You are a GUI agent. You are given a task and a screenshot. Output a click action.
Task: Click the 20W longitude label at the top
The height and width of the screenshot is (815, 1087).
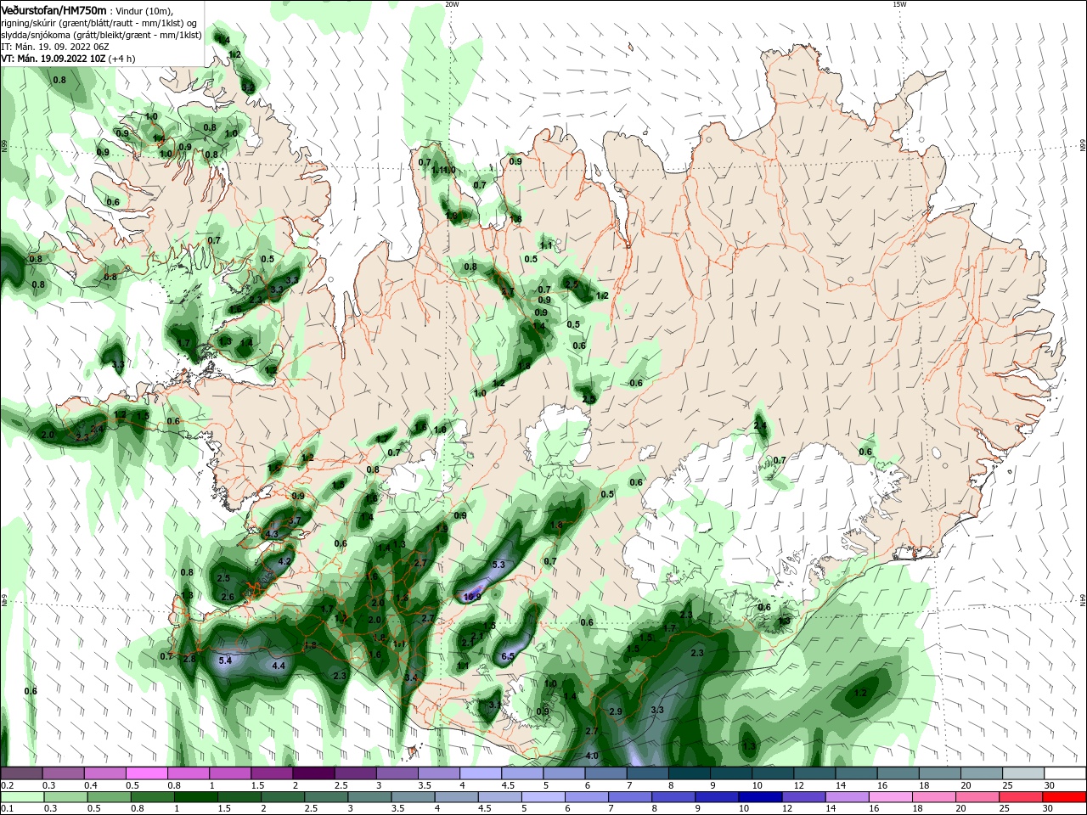(x=452, y=4)
